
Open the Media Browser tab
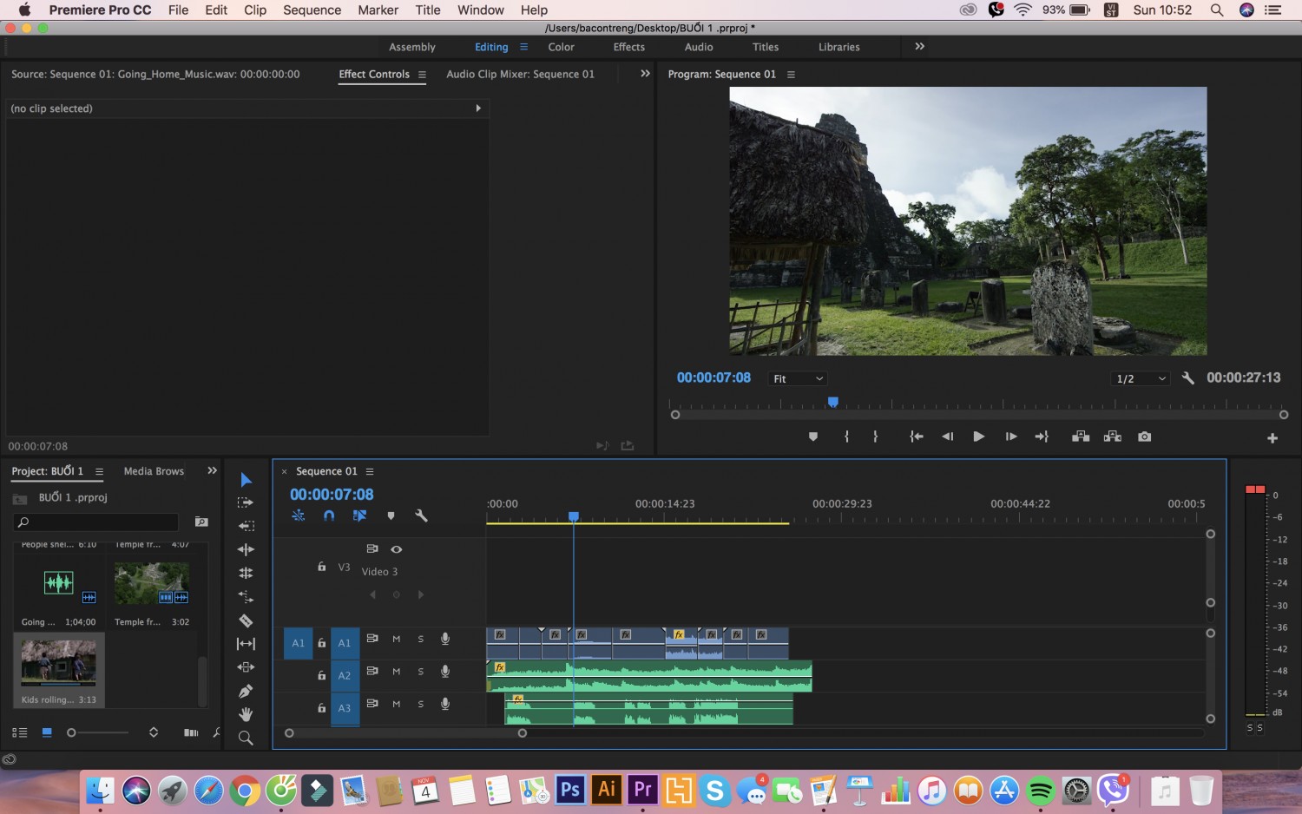coord(154,471)
